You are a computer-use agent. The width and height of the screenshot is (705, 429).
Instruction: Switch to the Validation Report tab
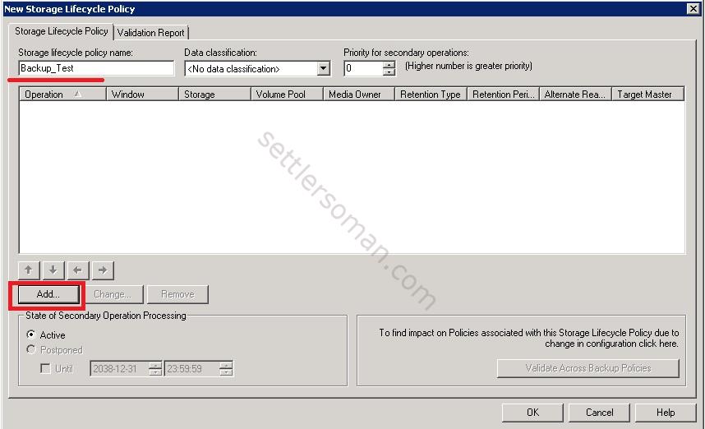click(150, 32)
